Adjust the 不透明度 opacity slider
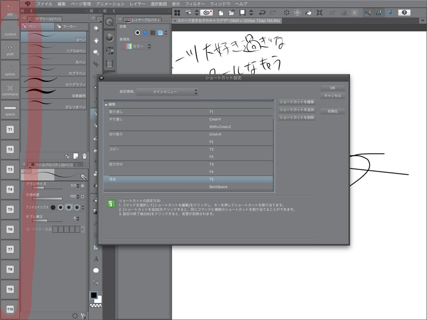Viewport: 427px width, 320px height. [x=47, y=199]
